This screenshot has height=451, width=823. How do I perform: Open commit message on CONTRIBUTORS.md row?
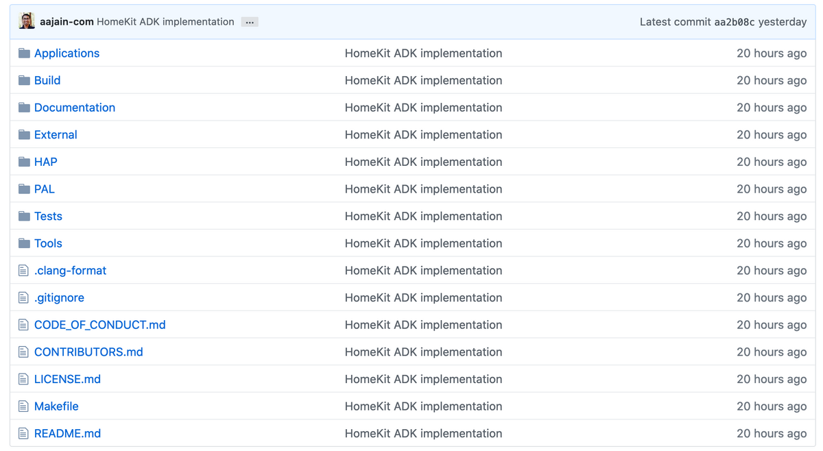[x=423, y=352]
